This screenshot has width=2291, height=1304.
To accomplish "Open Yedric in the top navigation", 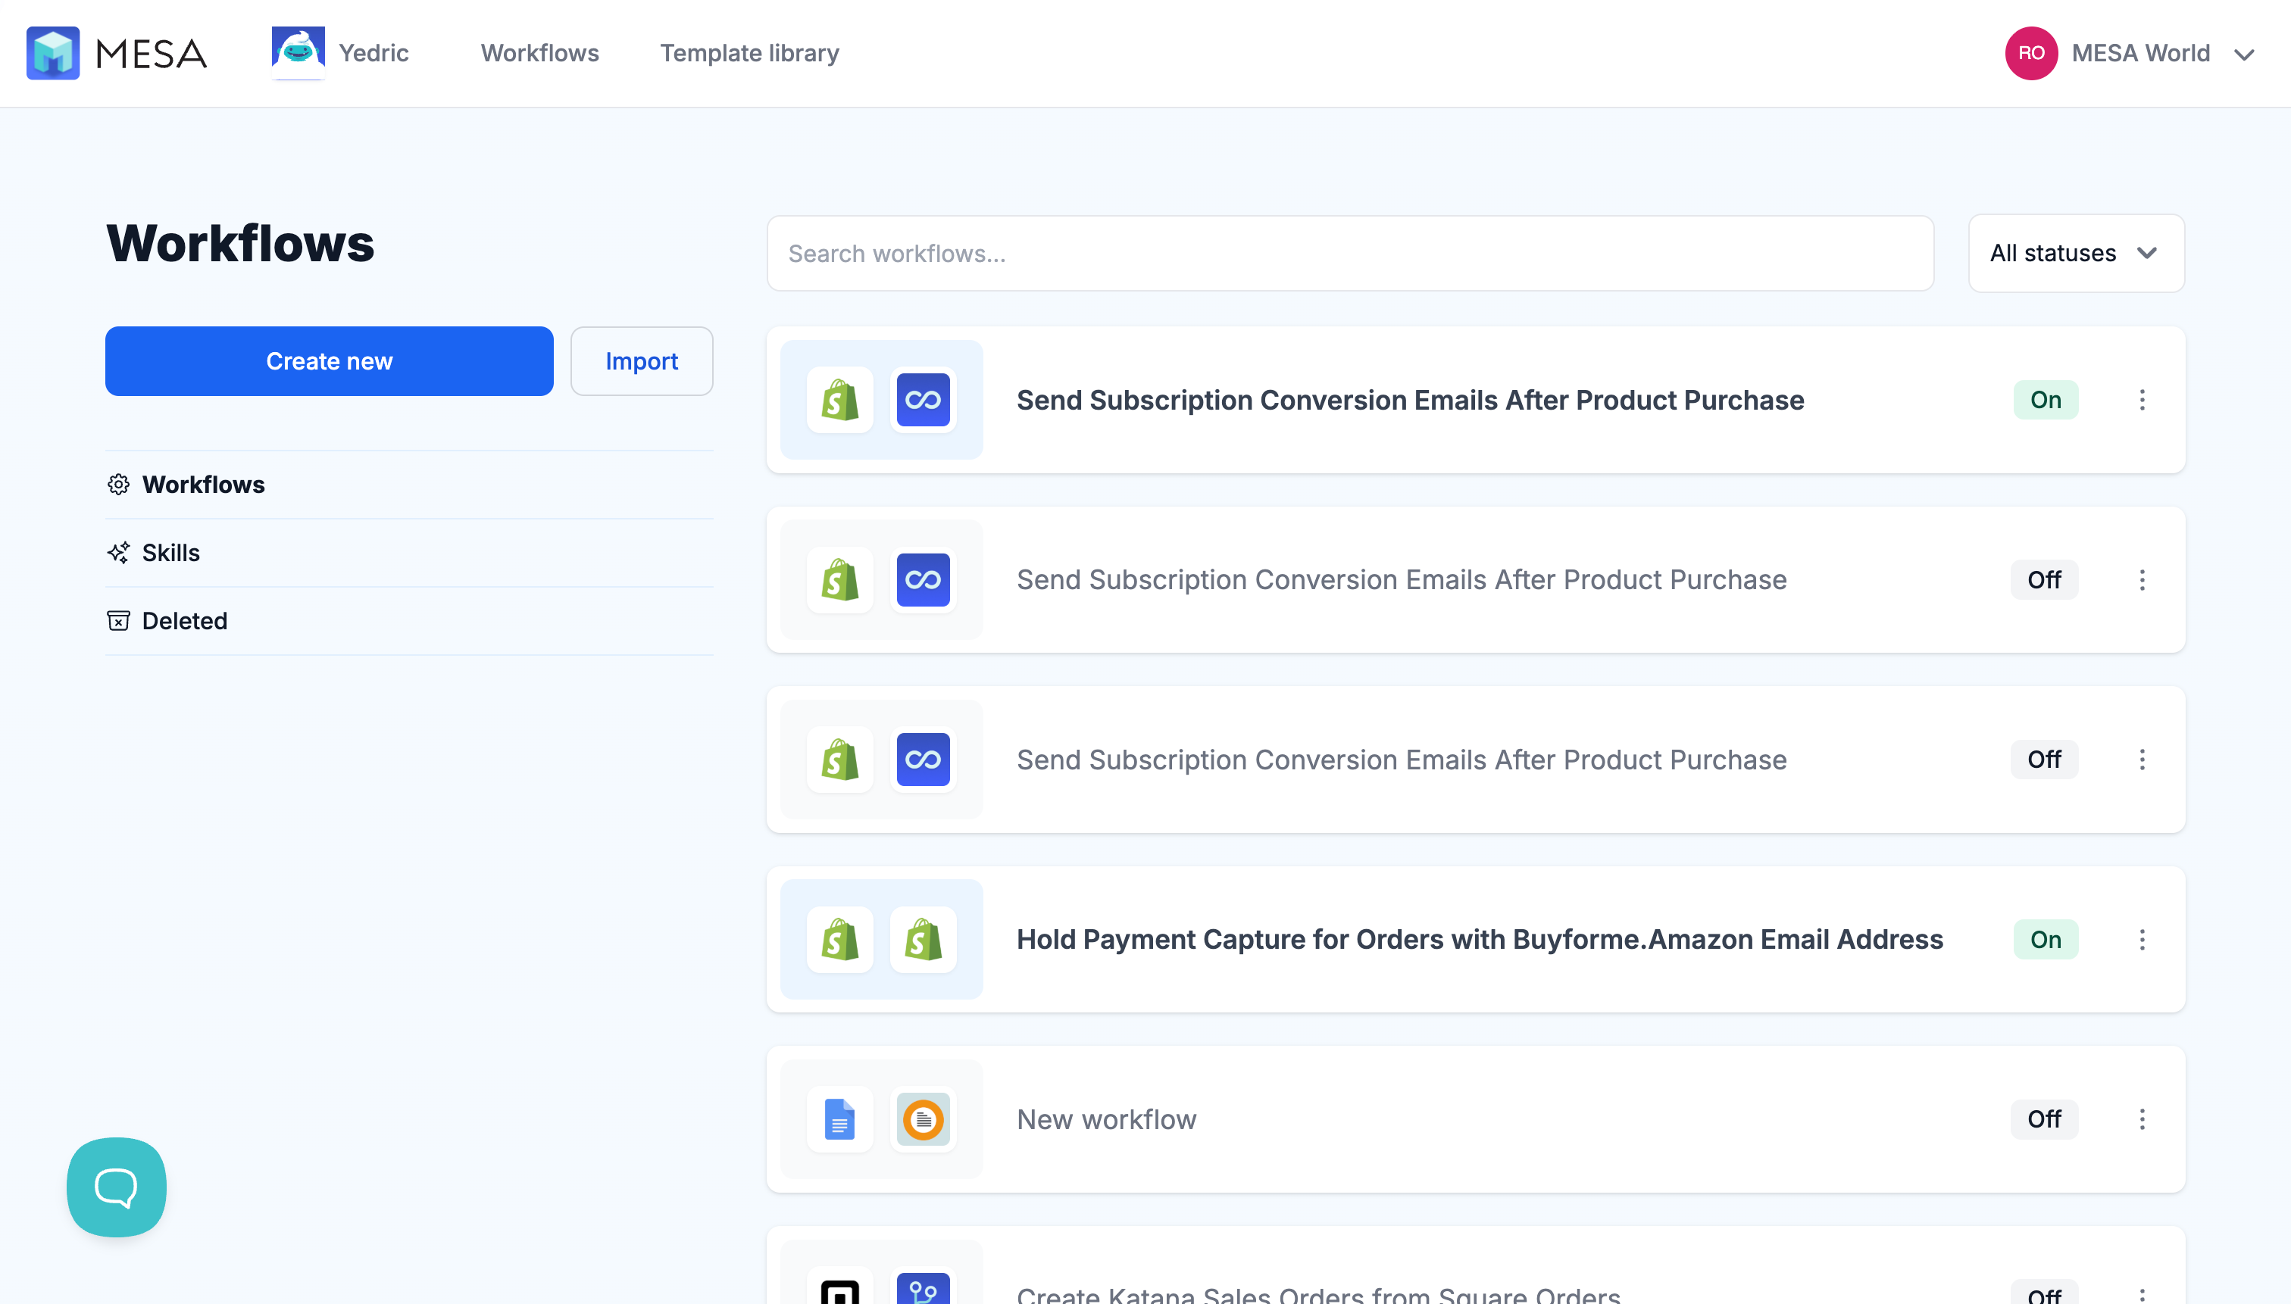I will pyautogui.click(x=373, y=53).
